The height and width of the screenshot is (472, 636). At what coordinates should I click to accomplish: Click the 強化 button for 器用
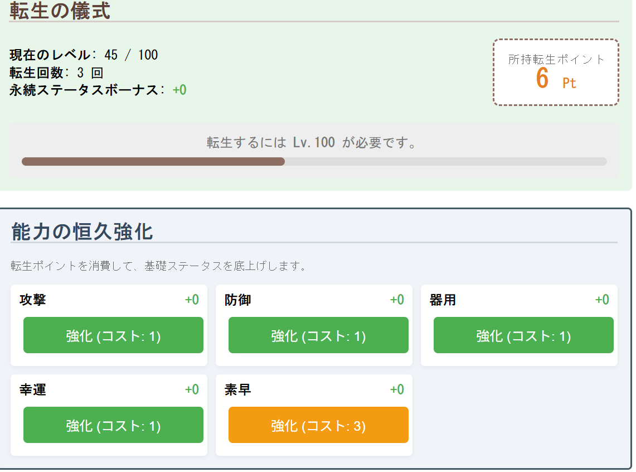523,335
